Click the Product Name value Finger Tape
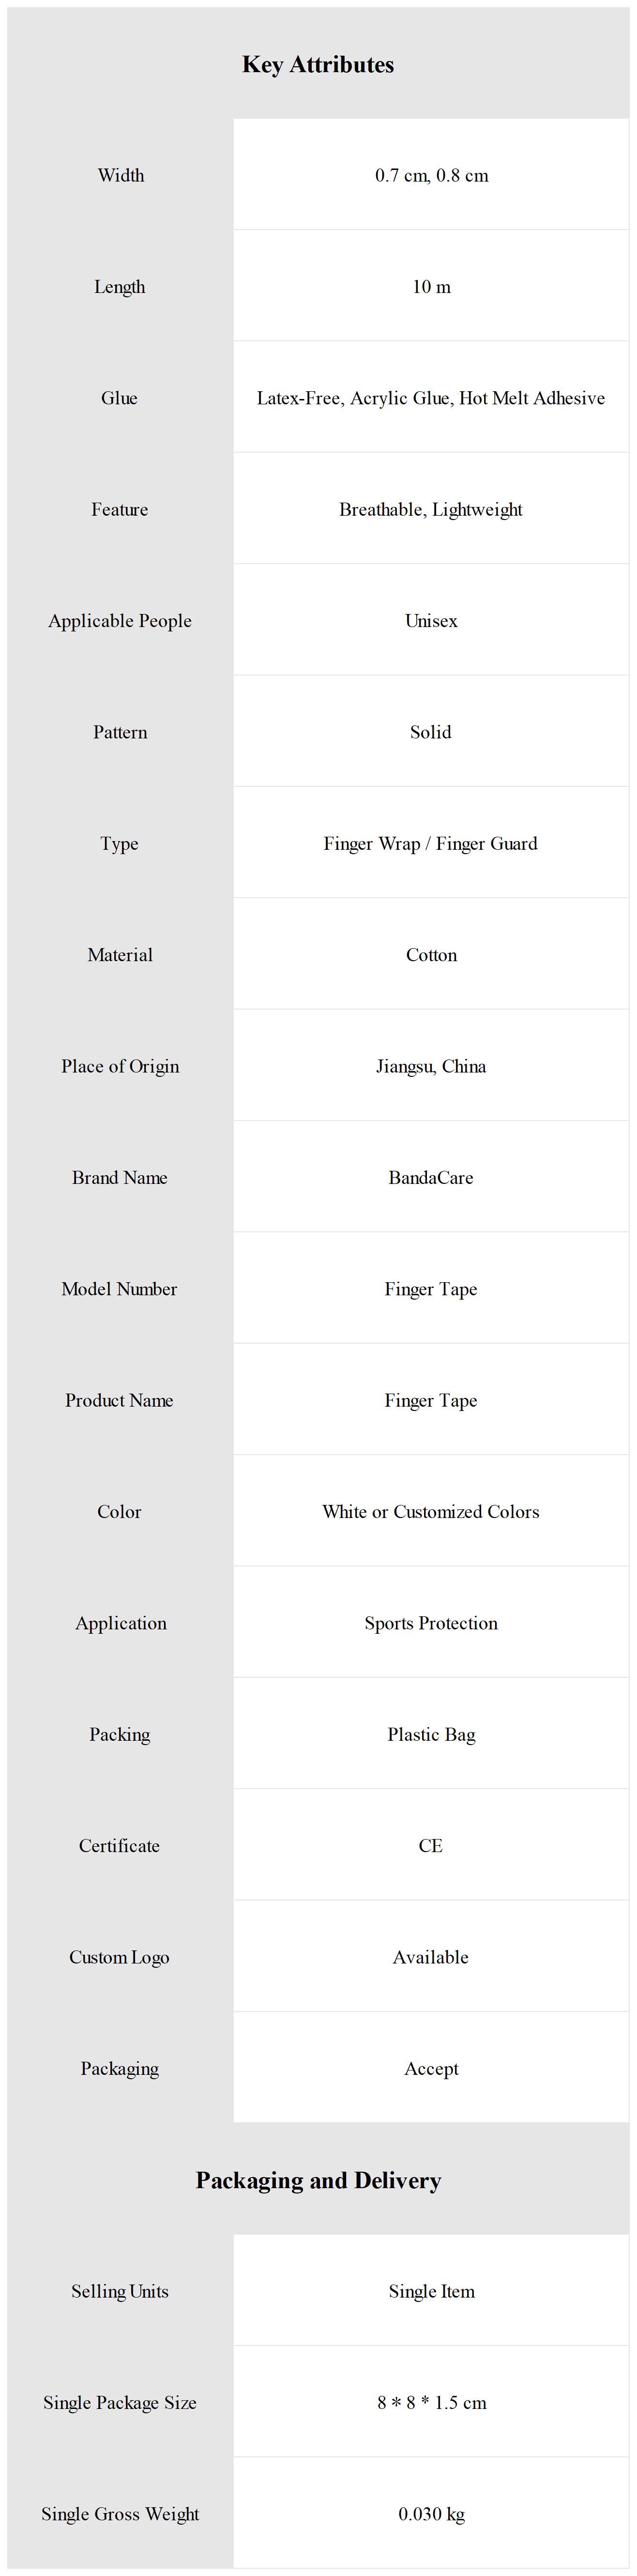 pos(431,1401)
